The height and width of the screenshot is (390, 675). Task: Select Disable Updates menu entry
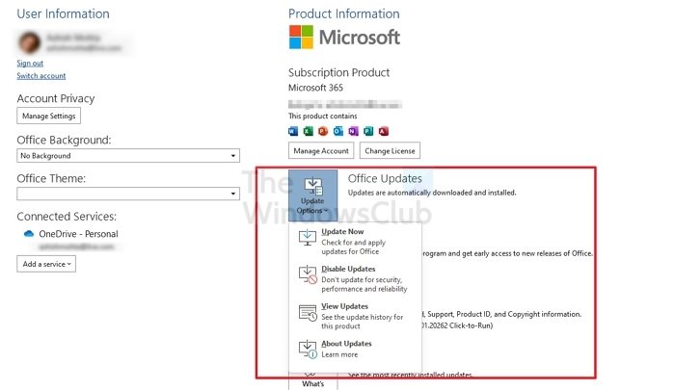click(x=355, y=278)
